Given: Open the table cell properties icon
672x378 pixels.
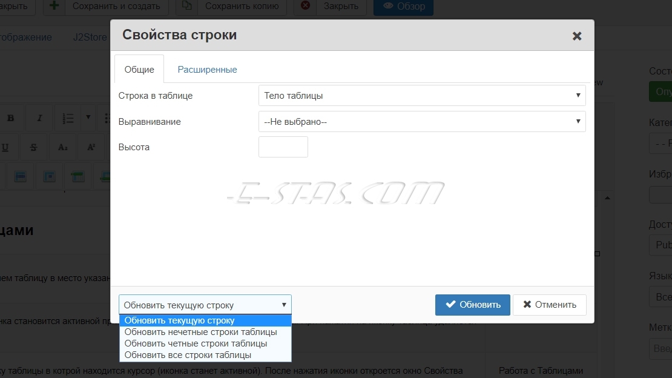Looking at the screenshot, I should (x=49, y=176).
